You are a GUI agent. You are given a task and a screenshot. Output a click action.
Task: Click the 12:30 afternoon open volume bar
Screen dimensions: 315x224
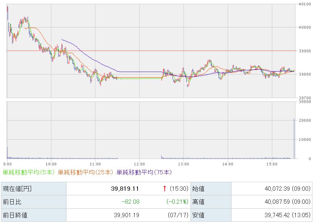161,157
